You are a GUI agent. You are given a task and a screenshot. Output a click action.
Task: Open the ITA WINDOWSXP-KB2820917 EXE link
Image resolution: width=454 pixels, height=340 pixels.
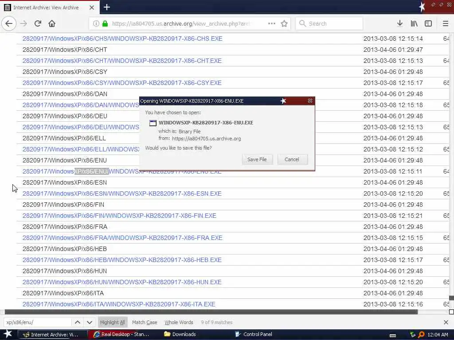(119, 304)
